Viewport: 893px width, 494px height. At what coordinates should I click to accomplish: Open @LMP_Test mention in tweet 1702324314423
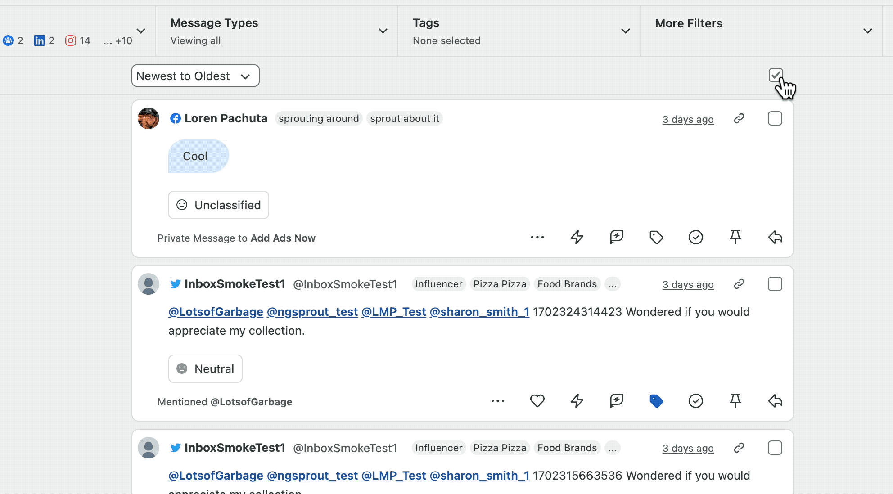[x=393, y=312]
